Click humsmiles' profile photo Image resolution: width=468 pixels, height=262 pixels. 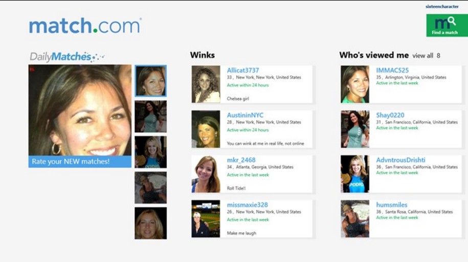[355, 219]
